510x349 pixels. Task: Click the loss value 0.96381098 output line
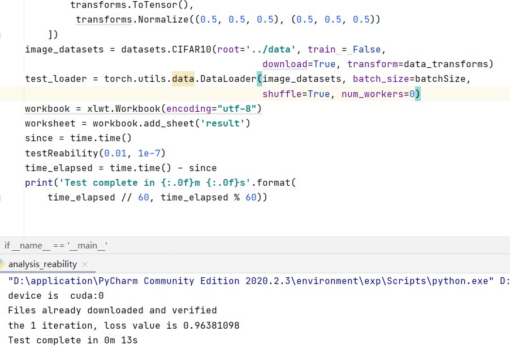(123, 325)
